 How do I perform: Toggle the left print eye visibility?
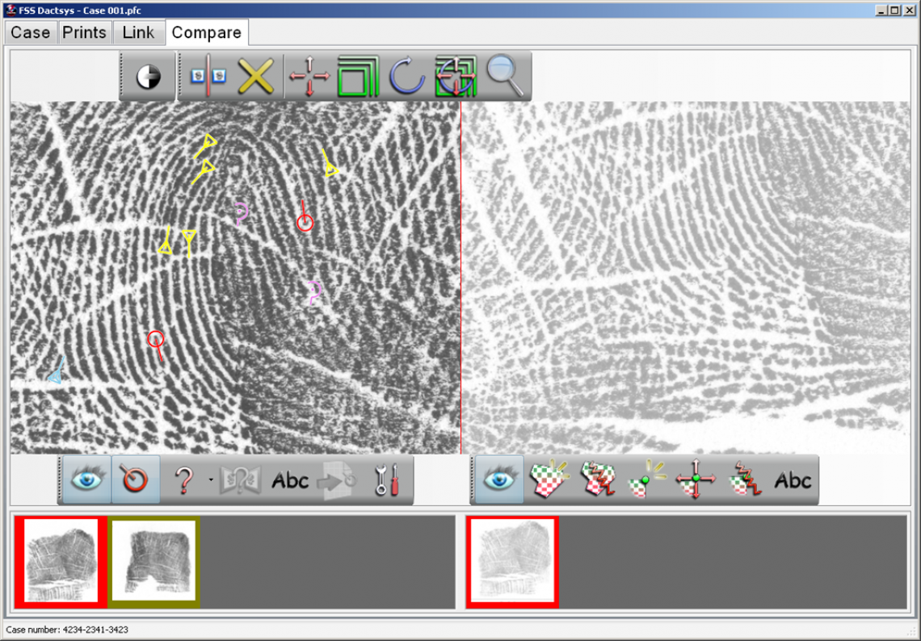(86, 480)
